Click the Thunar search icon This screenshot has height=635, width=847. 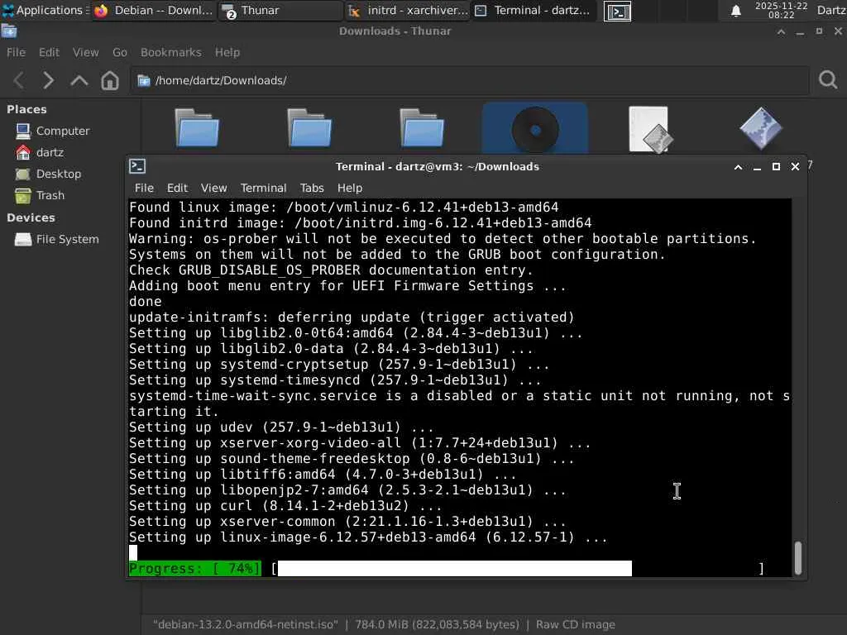point(827,80)
